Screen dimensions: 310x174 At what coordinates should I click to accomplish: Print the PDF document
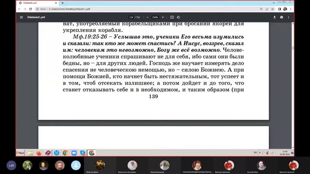[x=281, y=17]
